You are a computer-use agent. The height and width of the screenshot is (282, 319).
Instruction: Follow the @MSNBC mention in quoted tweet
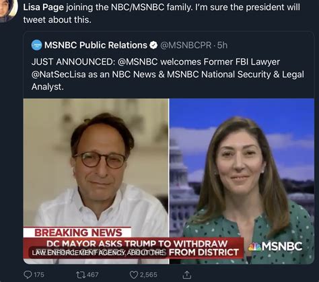(x=138, y=62)
